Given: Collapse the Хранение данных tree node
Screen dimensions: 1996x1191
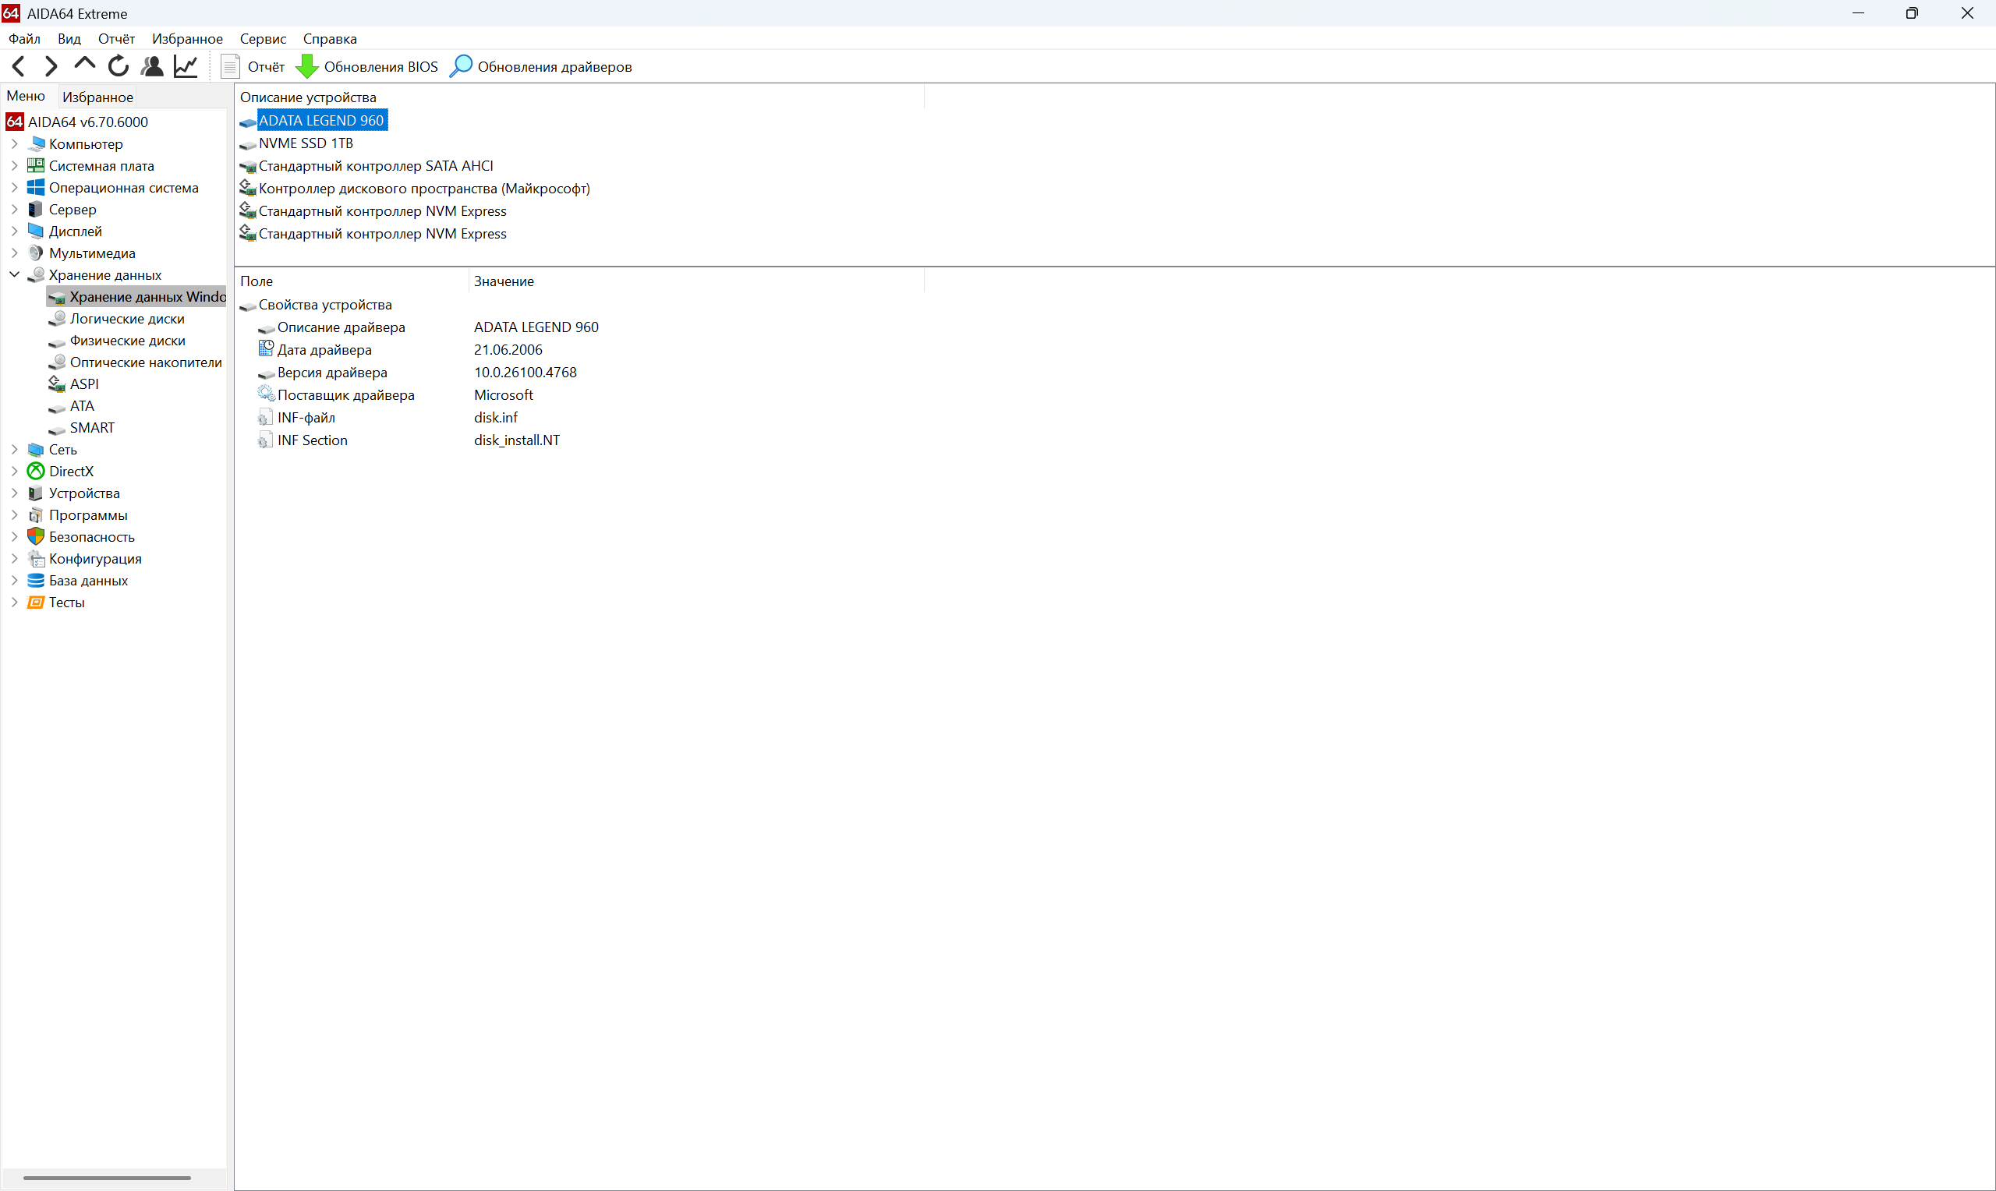Looking at the screenshot, I should 15,275.
